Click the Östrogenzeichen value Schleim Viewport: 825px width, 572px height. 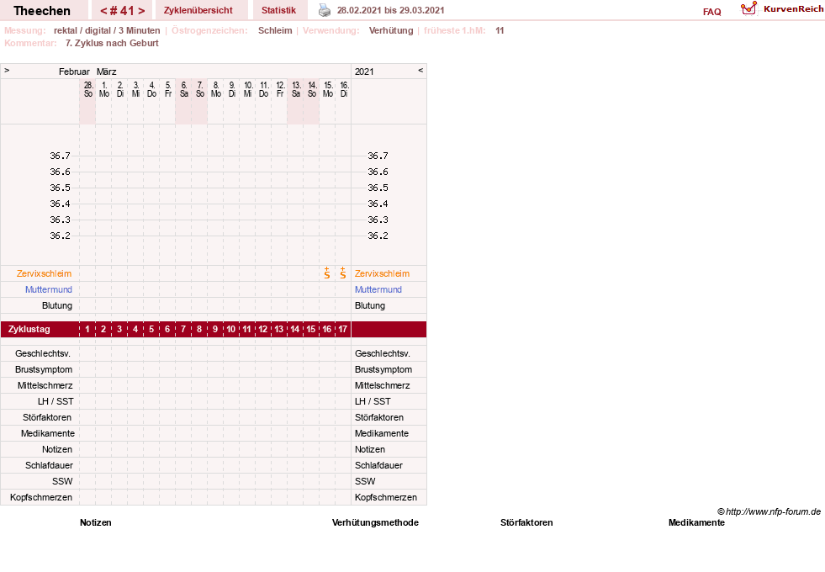click(x=275, y=30)
